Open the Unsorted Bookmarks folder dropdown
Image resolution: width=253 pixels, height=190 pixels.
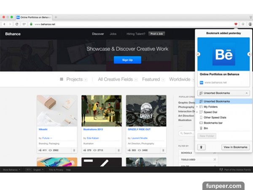[x=223, y=93]
